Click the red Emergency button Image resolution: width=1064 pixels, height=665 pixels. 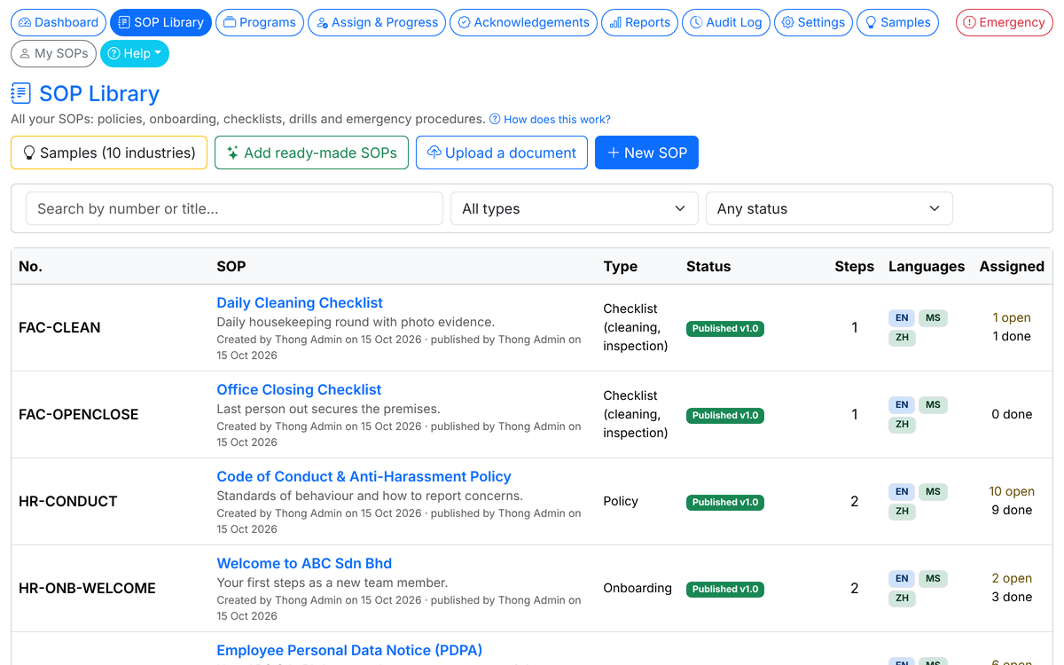(x=1004, y=22)
